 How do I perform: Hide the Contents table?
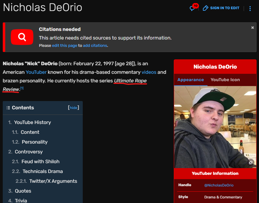click(x=74, y=108)
